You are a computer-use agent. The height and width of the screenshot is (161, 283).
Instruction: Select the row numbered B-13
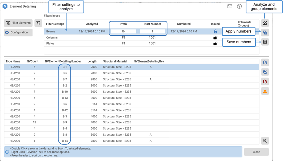point(132,98)
